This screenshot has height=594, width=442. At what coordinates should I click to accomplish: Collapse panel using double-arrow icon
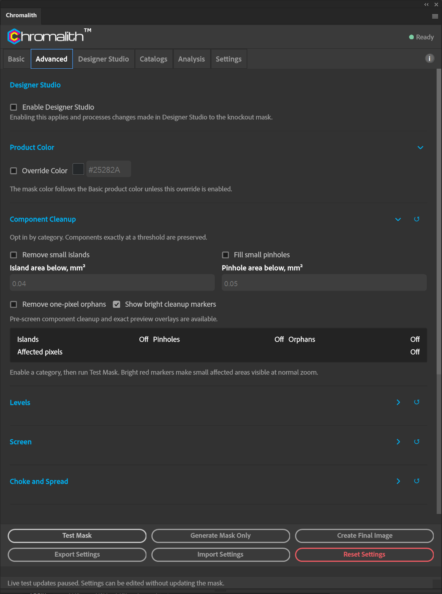coord(426,5)
